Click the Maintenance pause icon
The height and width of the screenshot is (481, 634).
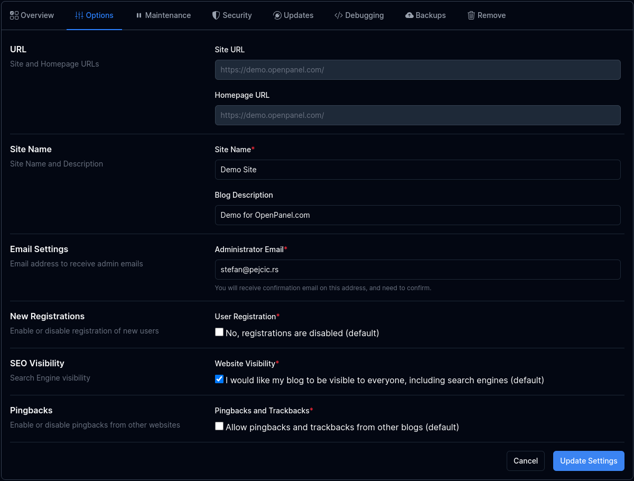click(x=139, y=15)
